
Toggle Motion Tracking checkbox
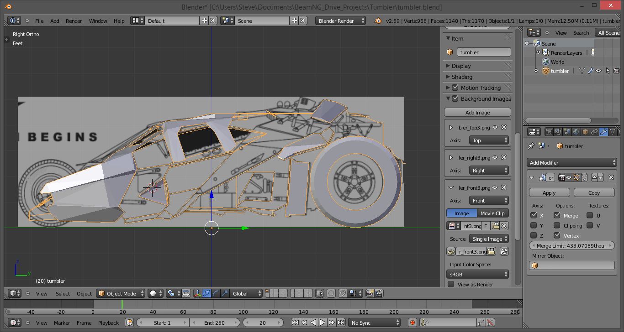tap(455, 88)
